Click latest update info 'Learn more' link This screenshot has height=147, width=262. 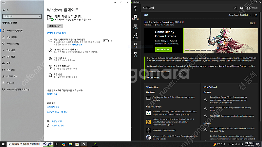(x=52, y=94)
